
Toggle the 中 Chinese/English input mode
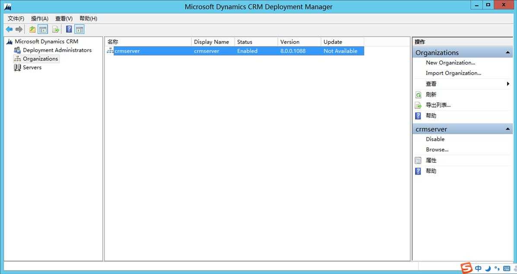(x=478, y=268)
